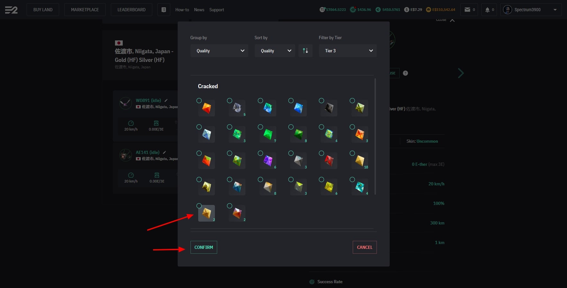Click the Earth 2 logo icon
The width and height of the screenshot is (567, 288).
11,10
